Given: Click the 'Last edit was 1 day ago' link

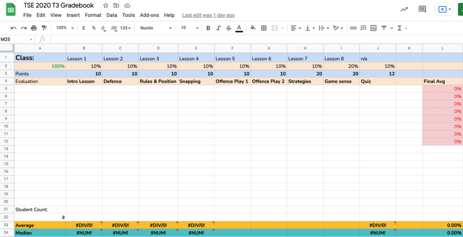Looking at the screenshot, I should (x=208, y=15).
